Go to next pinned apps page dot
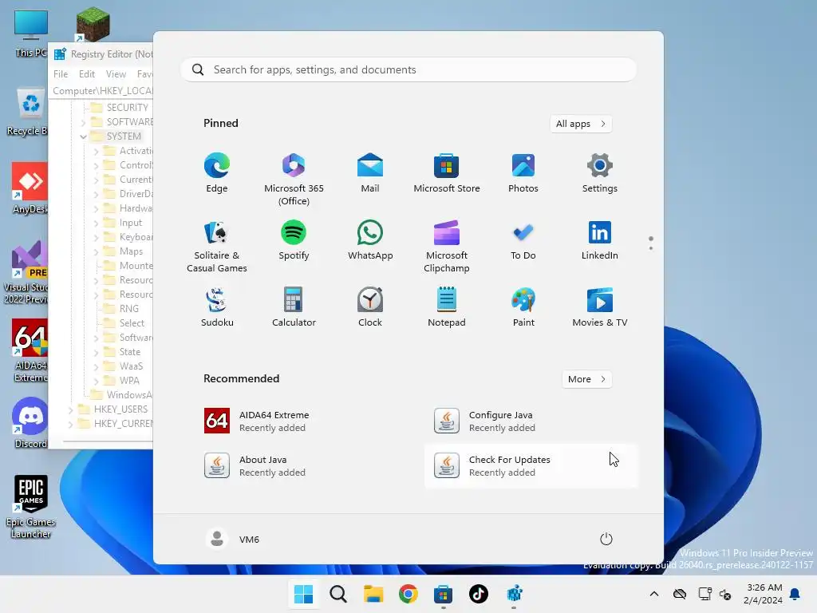 [x=651, y=248]
